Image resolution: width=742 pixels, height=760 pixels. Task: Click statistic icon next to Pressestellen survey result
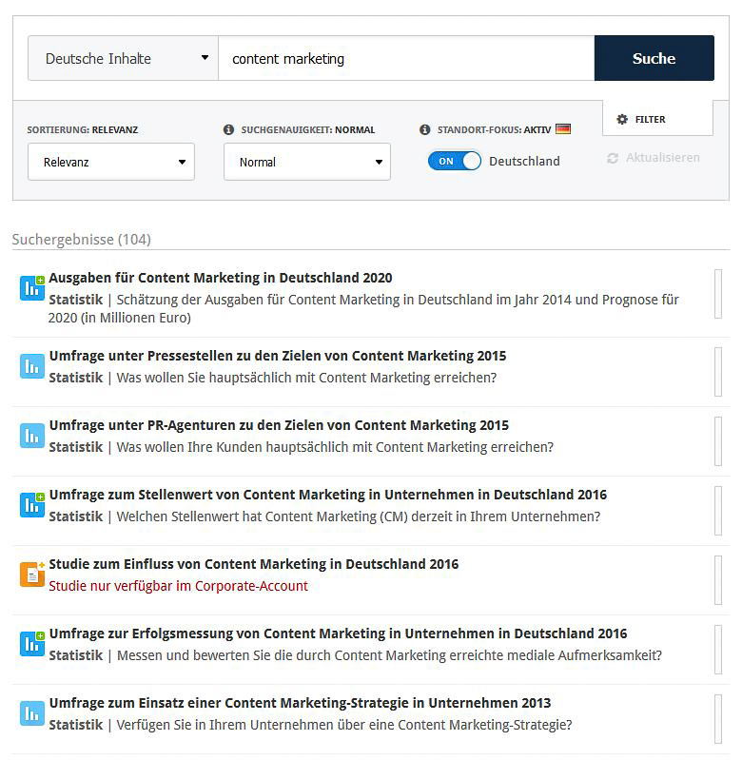[x=32, y=366]
